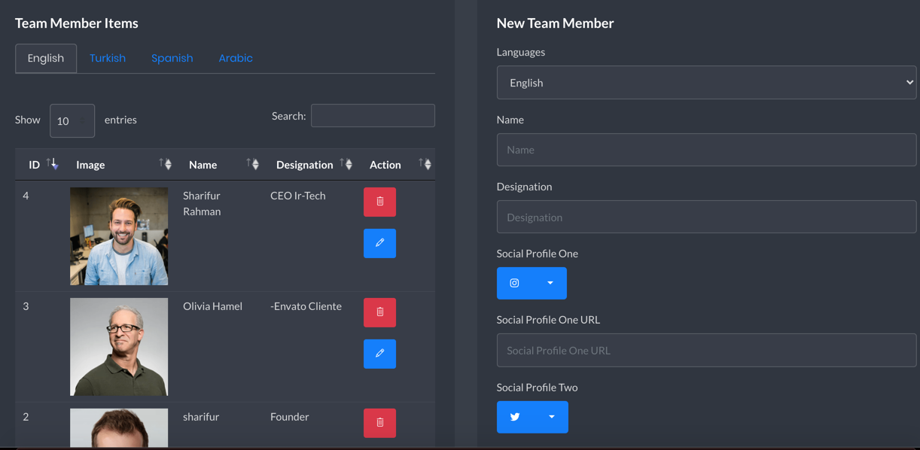Open Twitter icon picker for Social Profile Two

click(532, 417)
